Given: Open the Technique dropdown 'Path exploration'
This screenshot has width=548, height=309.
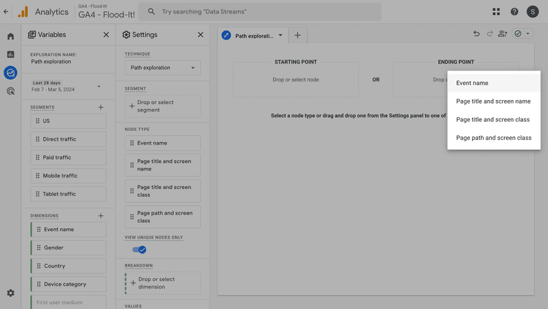Looking at the screenshot, I should click(x=163, y=67).
